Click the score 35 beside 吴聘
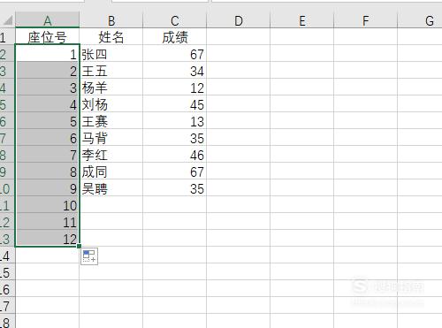442x328 pixels. click(x=175, y=187)
